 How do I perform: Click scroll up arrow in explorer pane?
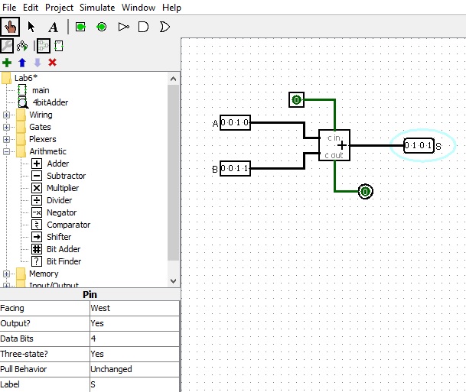coord(173,79)
